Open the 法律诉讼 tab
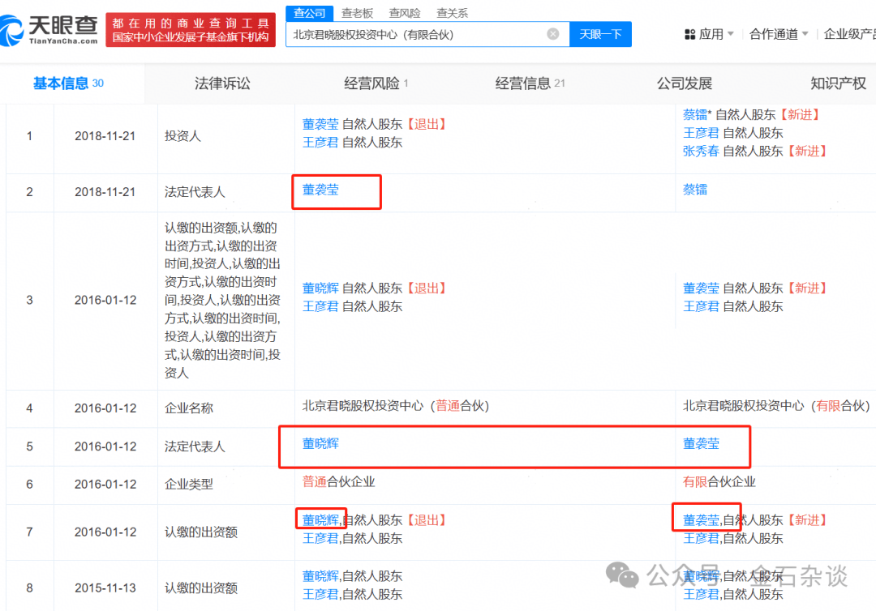The height and width of the screenshot is (611, 876). point(221,83)
